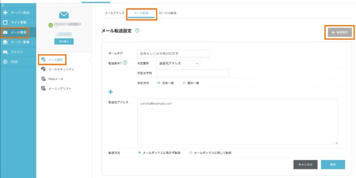Viewport: 356px width, 178px height.
Task: Click the キャンセル button
Action: [305, 165]
